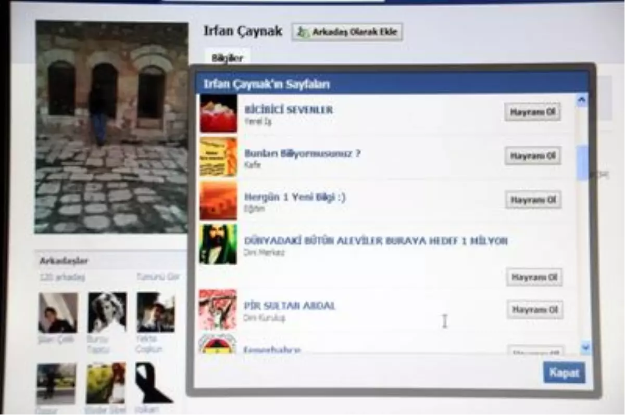Click the BICIBICI SEVENLER page icon
The image size is (625, 415).
point(218,113)
